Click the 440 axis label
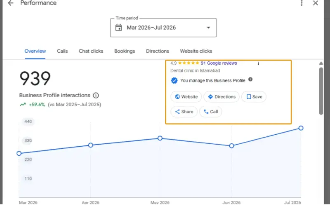This screenshot has width=330, height=206. coord(28,122)
